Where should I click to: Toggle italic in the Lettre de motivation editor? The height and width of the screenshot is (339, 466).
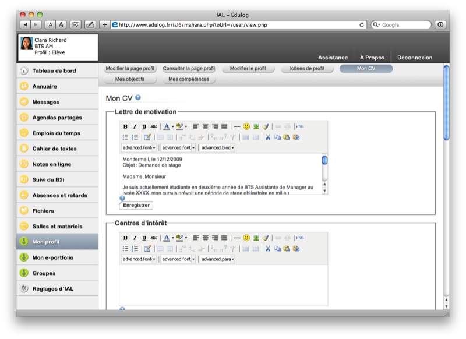coord(135,126)
